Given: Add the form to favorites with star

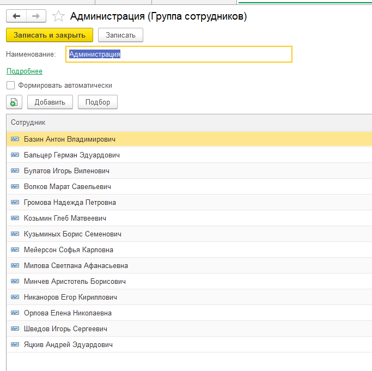Looking at the screenshot, I should pyautogui.click(x=58, y=16).
